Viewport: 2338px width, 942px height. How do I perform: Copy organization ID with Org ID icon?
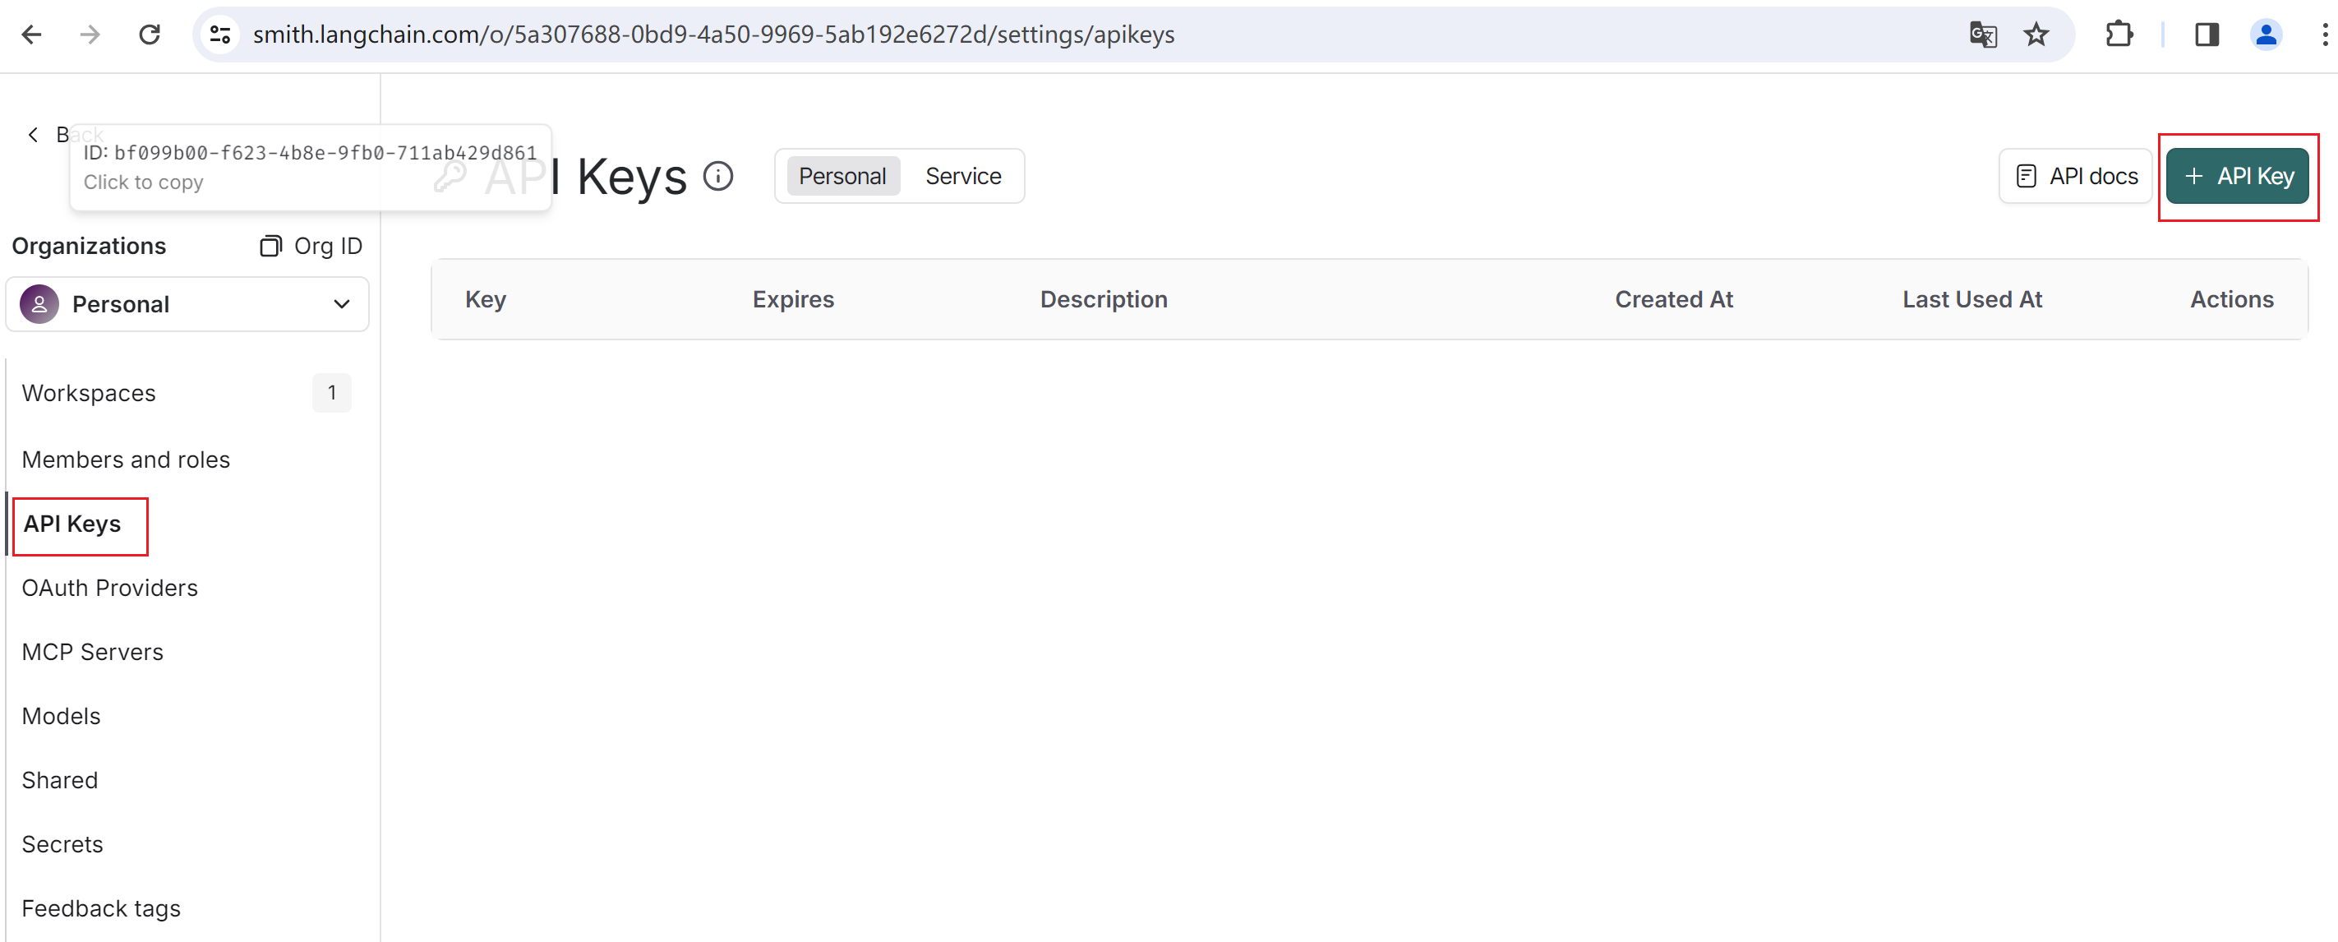pos(270,246)
